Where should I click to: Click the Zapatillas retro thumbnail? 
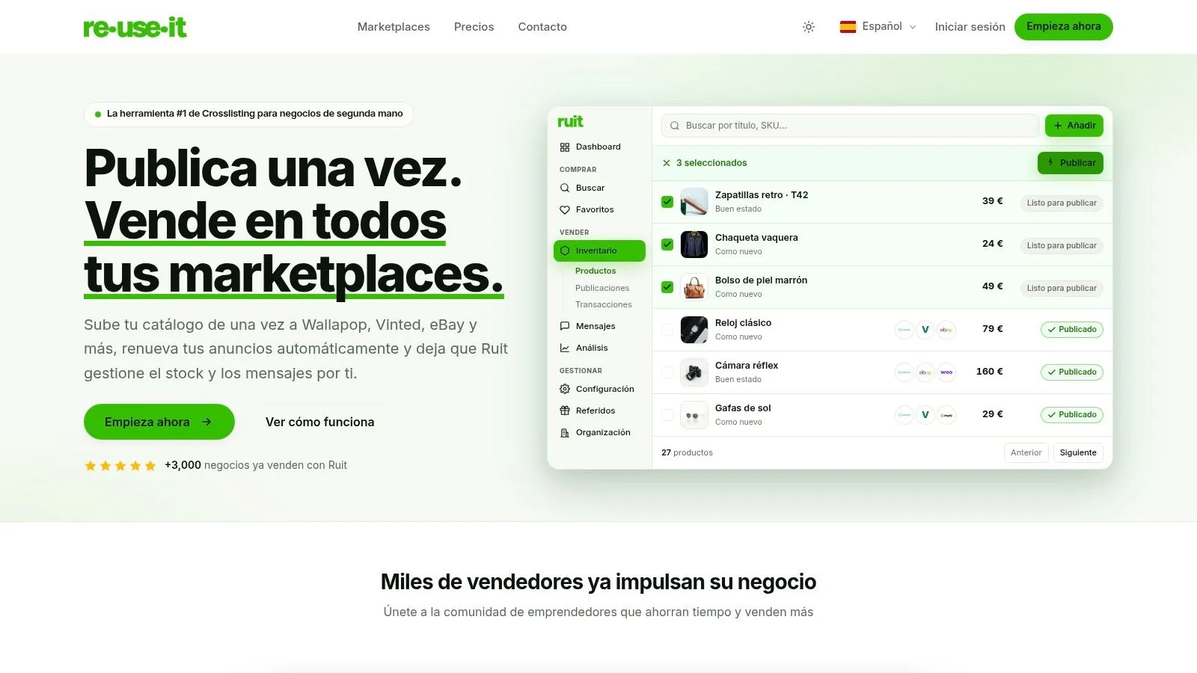[x=694, y=202]
